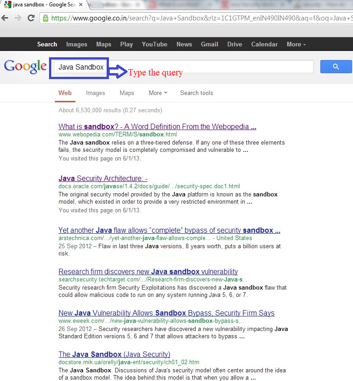This screenshot has width=353, height=381.
Task: Reload the page with the refresh icon
Action: pyautogui.click(x=31, y=18)
